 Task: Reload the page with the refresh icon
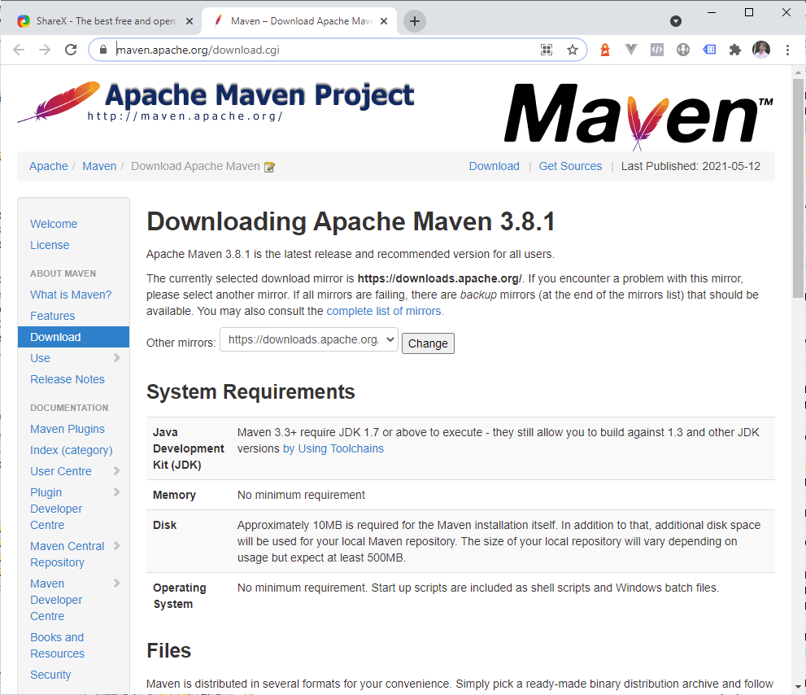click(71, 50)
